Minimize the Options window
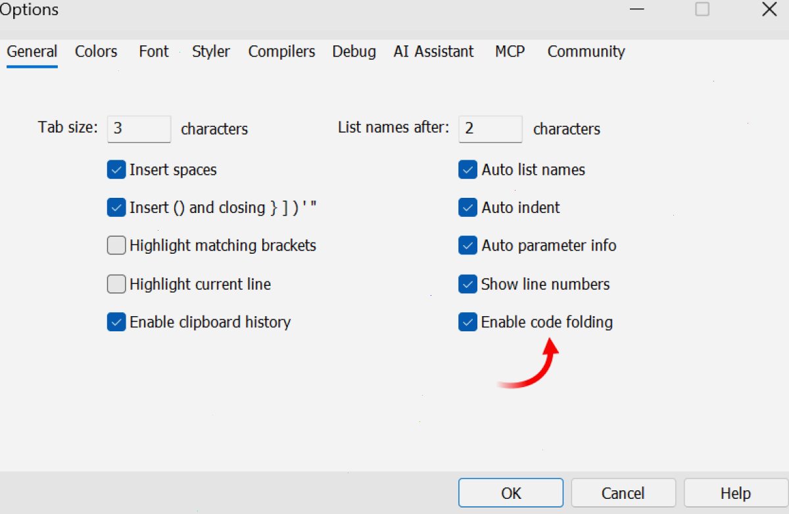 point(636,9)
